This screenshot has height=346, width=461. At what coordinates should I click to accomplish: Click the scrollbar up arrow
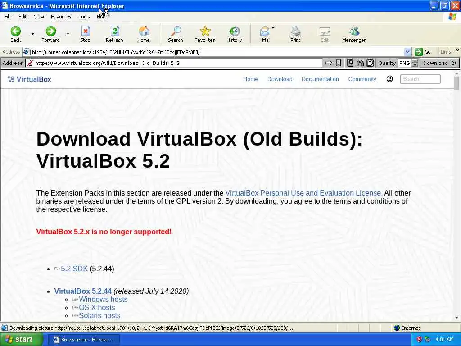(x=456, y=73)
